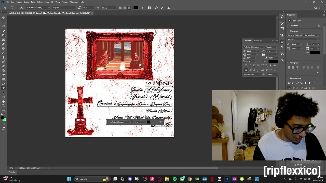Collapse floating Character panel with double arrows
This screenshot has width=326, height=183.
tap(273, 41)
